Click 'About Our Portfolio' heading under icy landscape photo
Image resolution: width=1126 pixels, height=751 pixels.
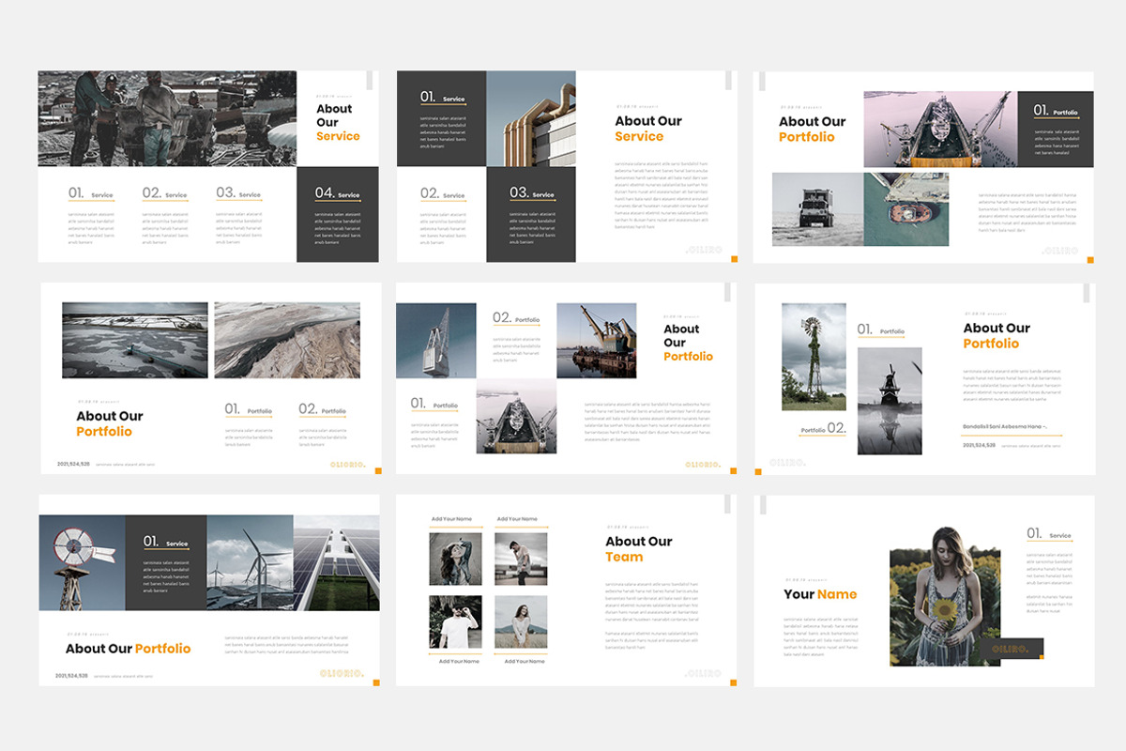tap(110, 423)
